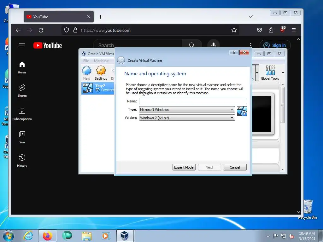Open the list all tabs chevron

pos(251,17)
